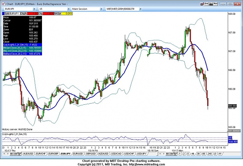Select the W weekly interval tab
Viewport: 243px width, 166px height.
[x=220, y=154]
